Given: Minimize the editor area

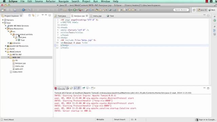Looking at the screenshot, I should click(x=204, y=15).
